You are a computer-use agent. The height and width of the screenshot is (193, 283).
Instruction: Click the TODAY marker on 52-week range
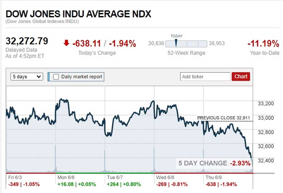[x=176, y=43]
